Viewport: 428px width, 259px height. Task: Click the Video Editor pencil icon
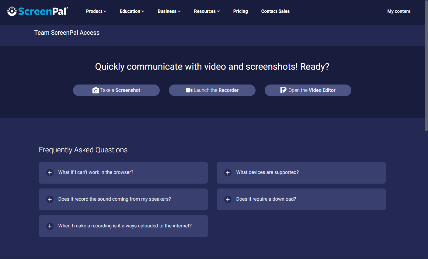(x=284, y=90)
